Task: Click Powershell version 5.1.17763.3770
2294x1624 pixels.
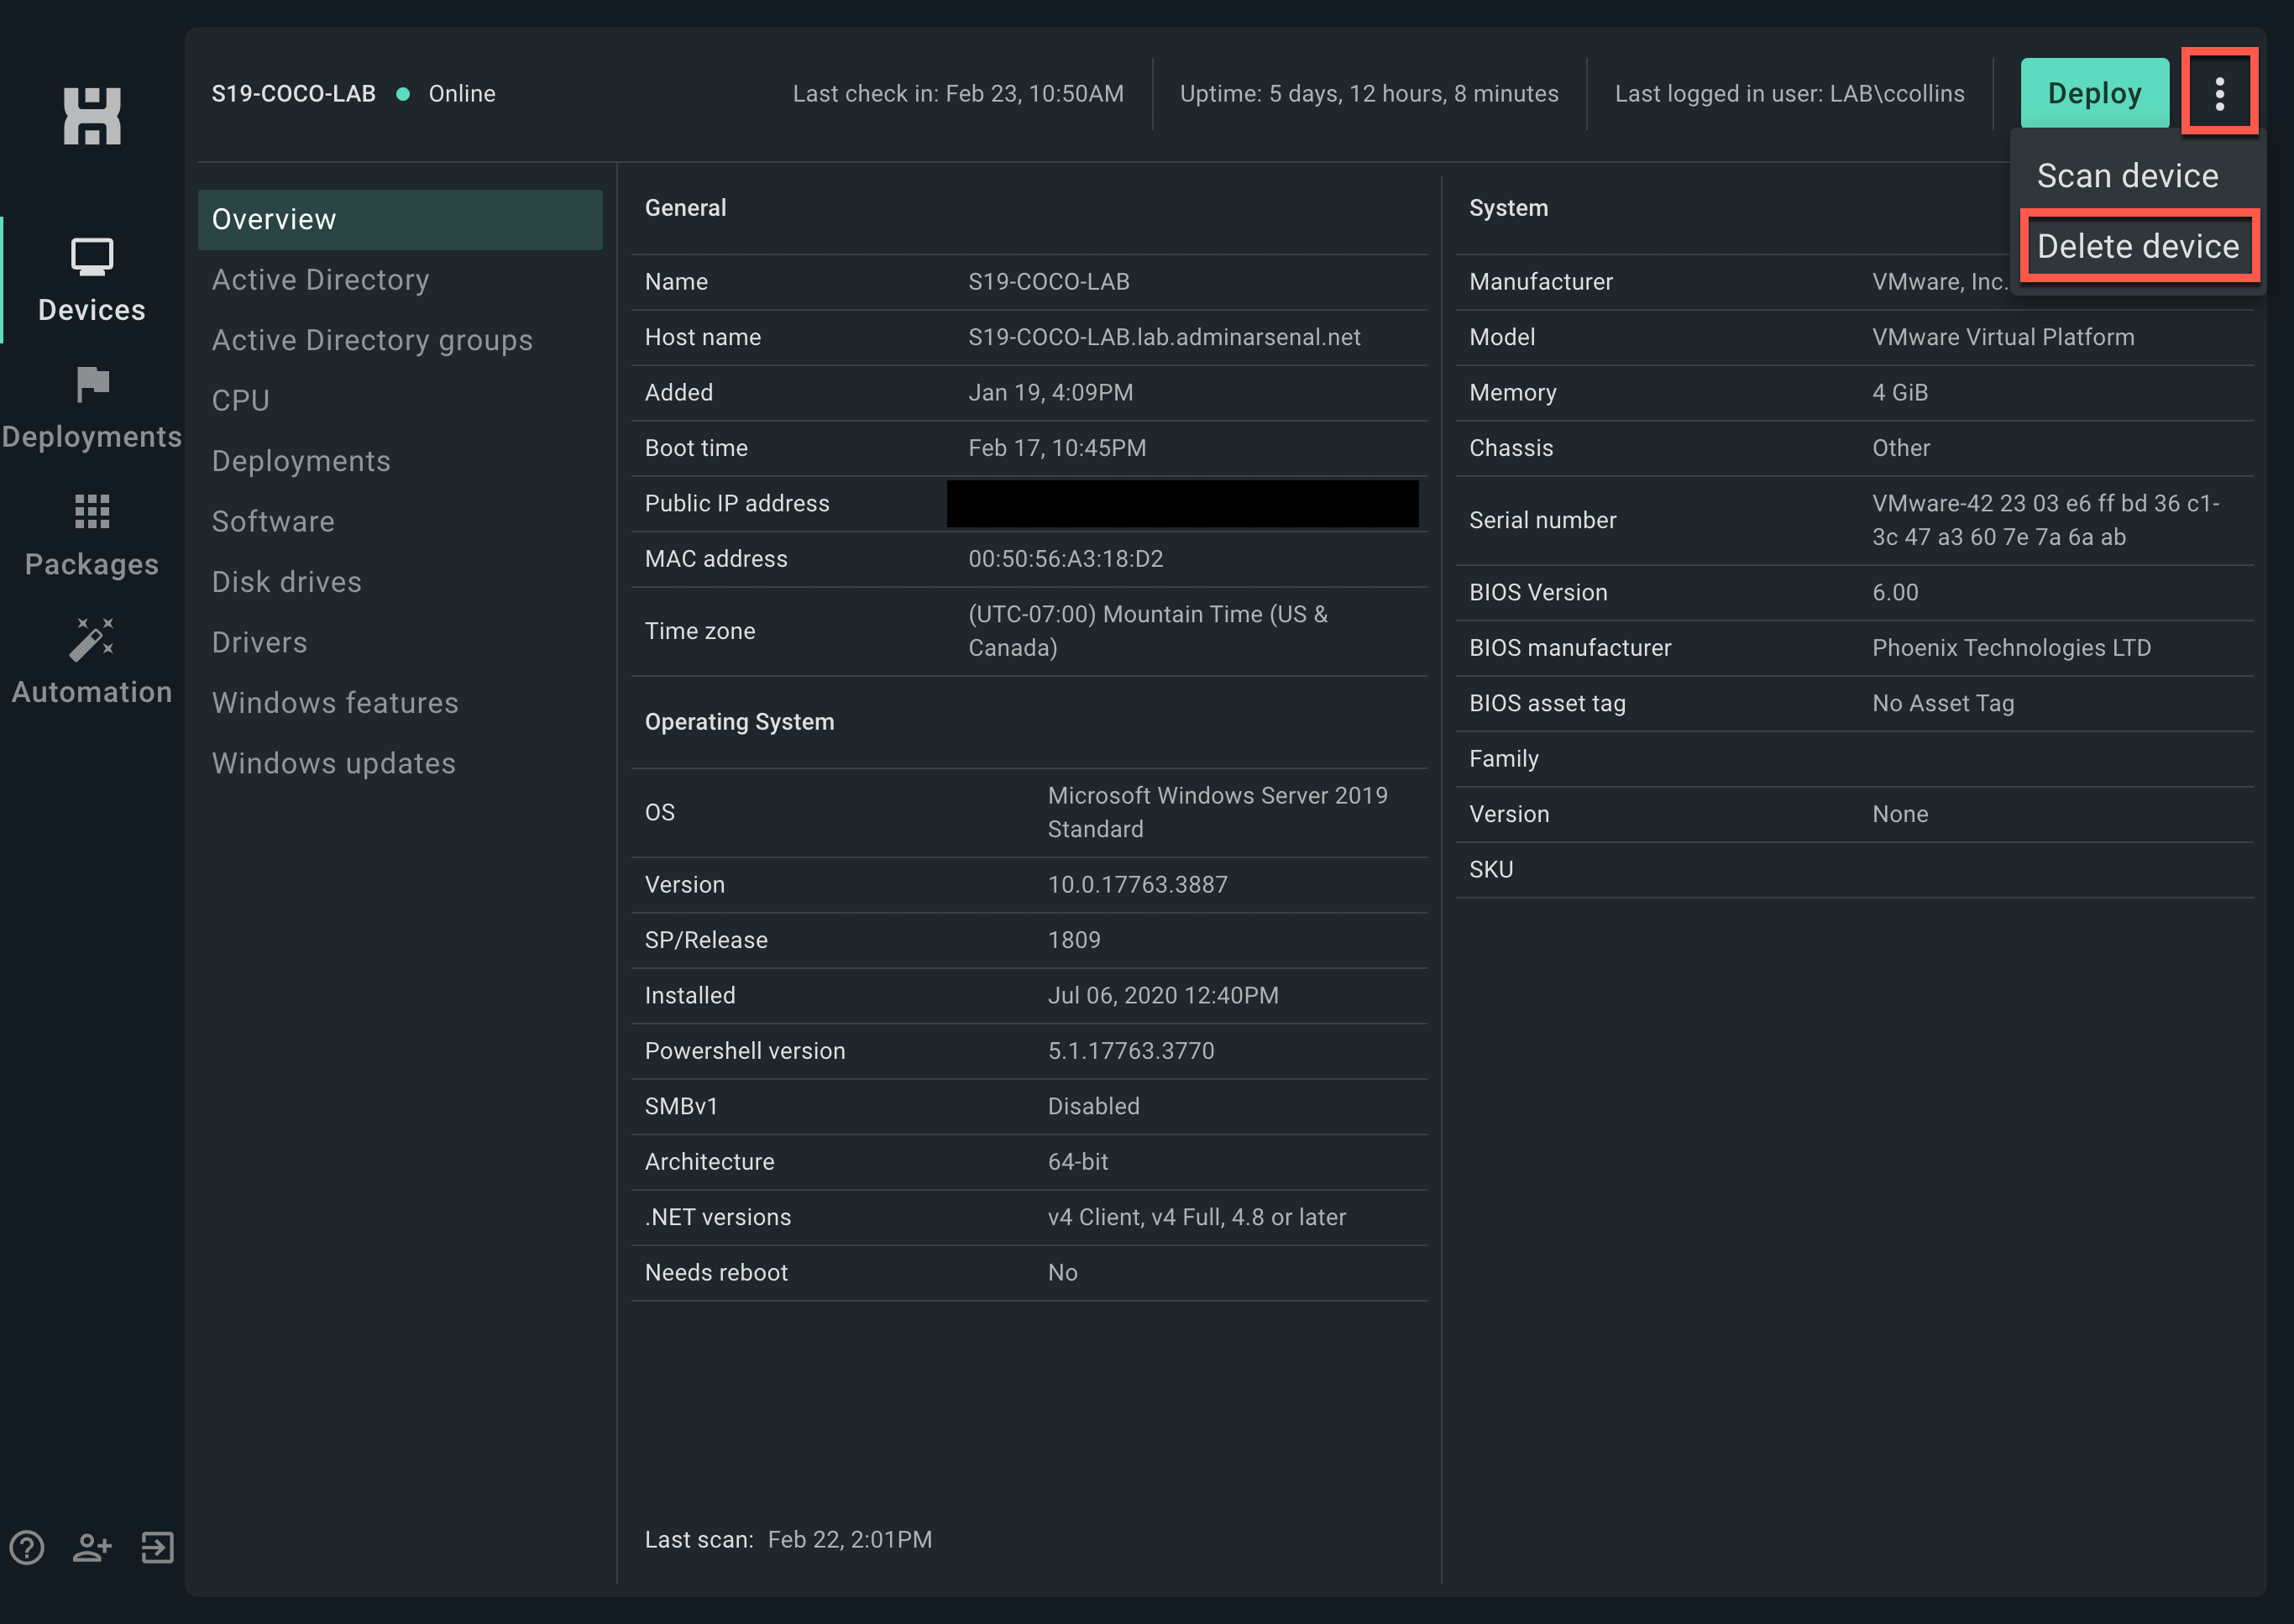Action: tap(1130, 1050)
